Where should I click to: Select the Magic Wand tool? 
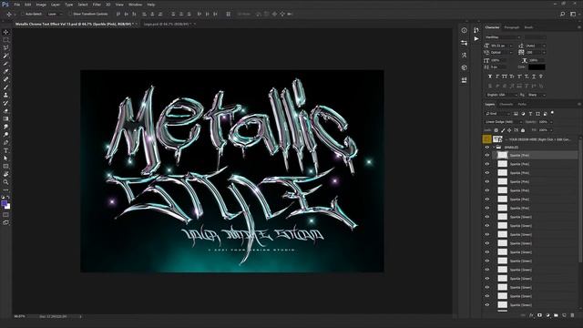click(x=6, y=56)
